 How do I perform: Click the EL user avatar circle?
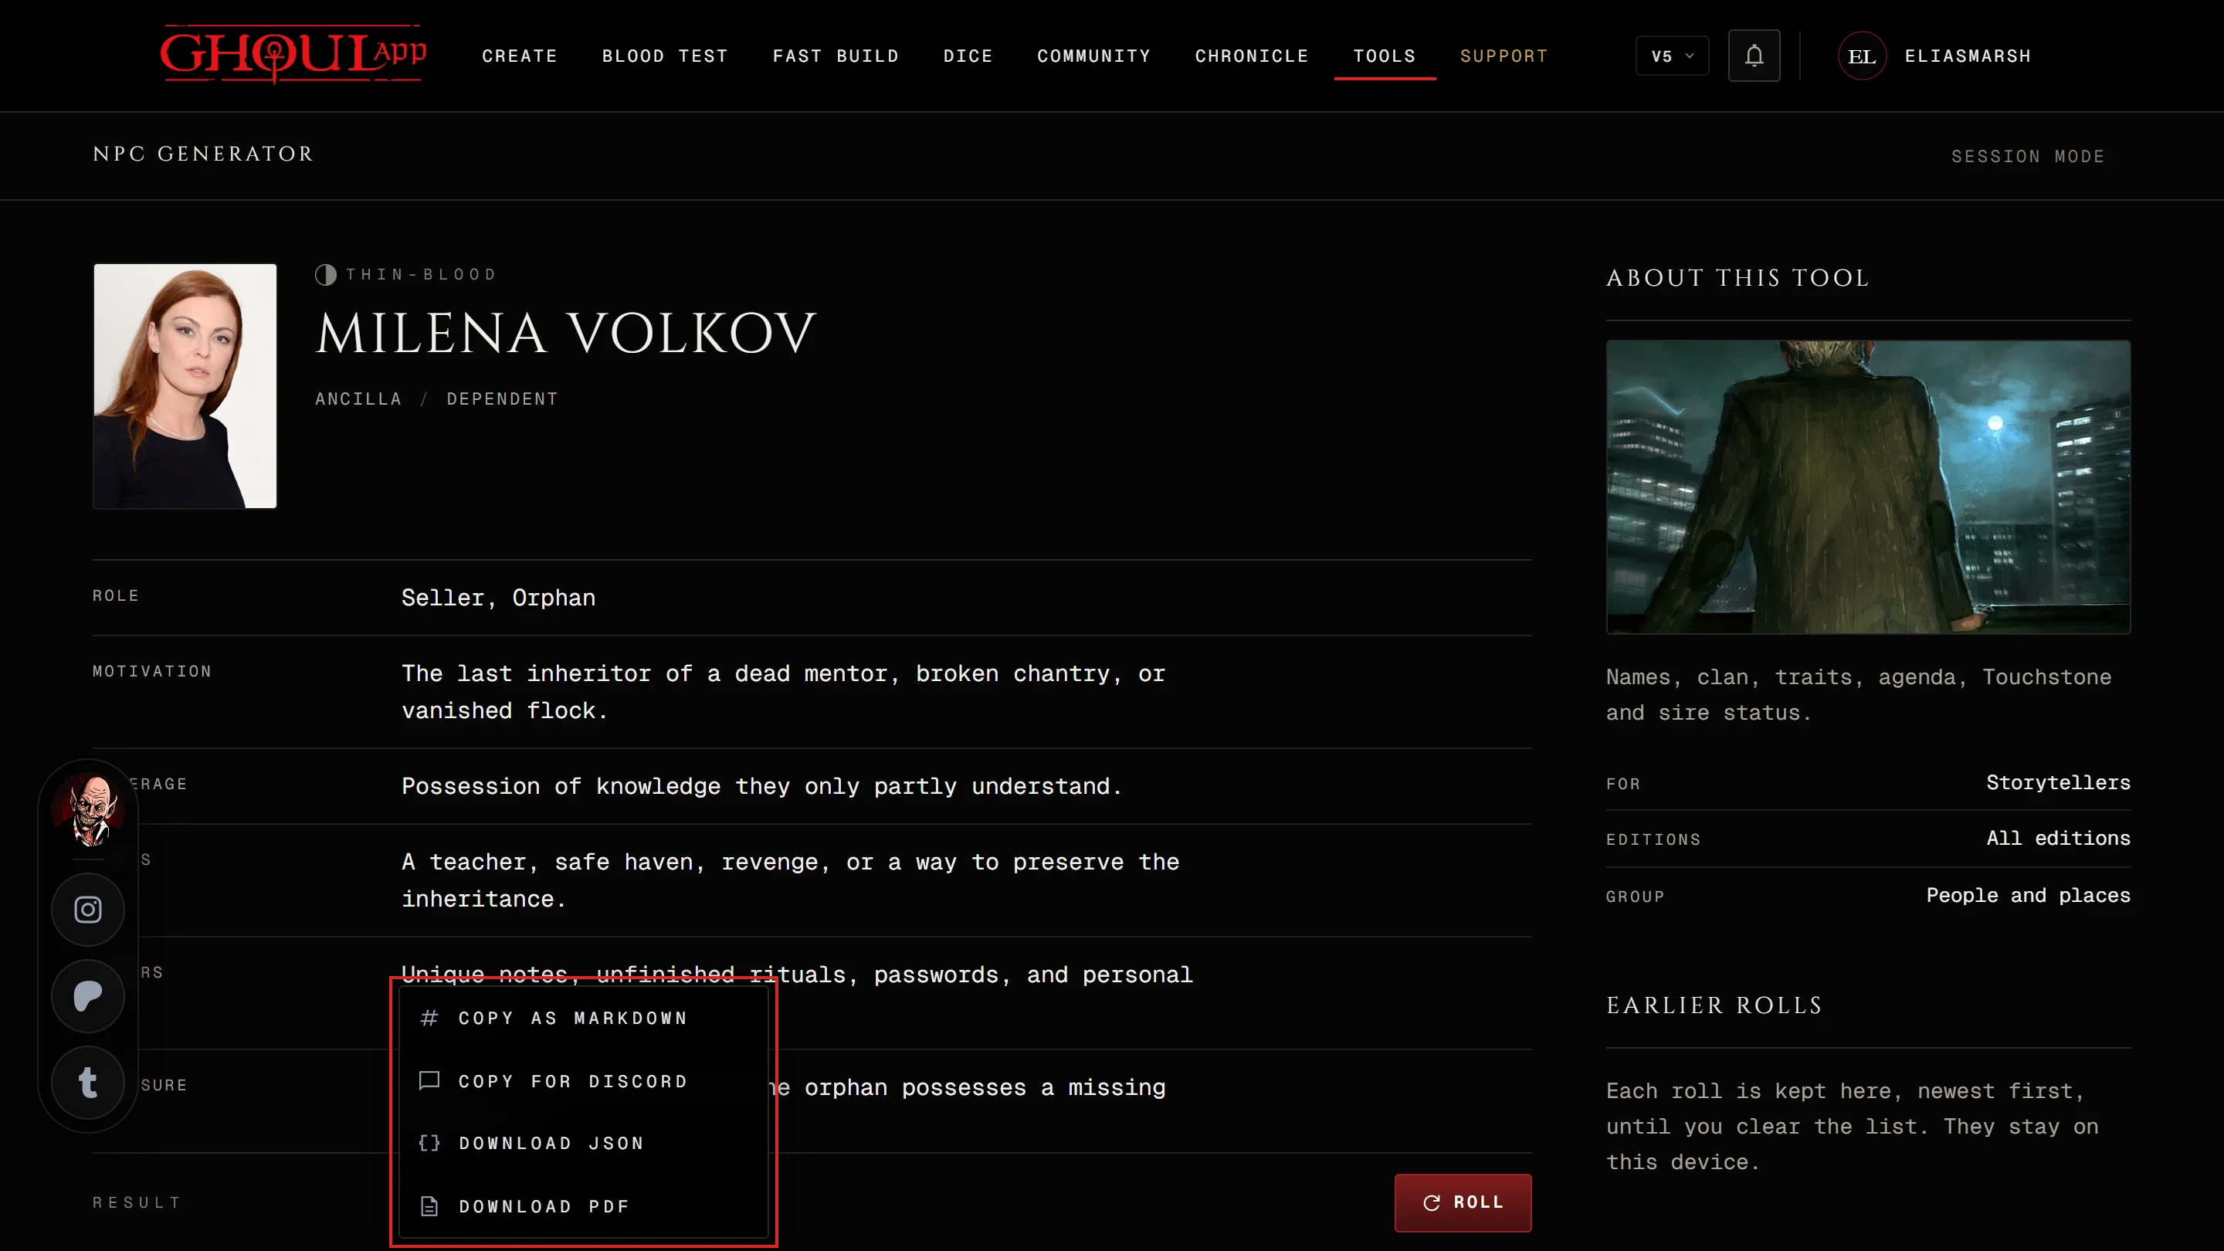[x=1861, y=56]
